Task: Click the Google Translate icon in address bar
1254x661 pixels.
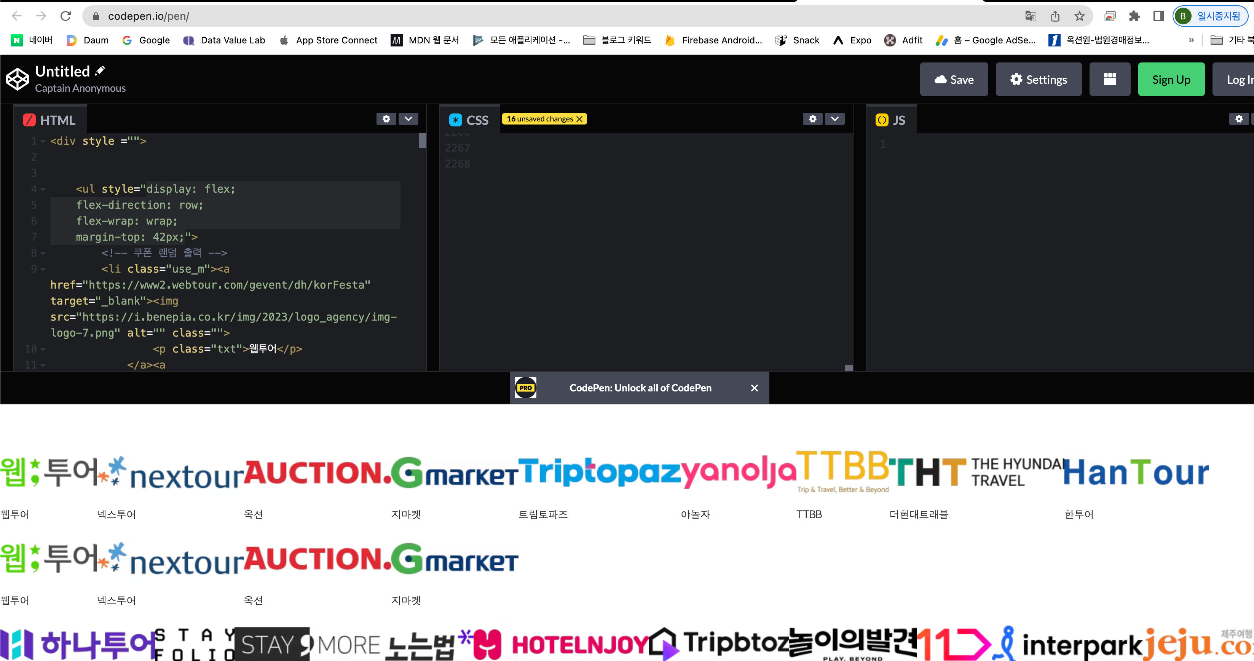Action: (x=1031, y=16)
